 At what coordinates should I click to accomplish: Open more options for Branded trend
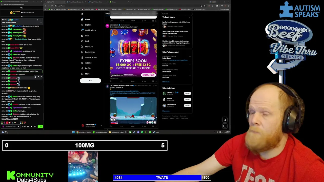click(190, 64)
